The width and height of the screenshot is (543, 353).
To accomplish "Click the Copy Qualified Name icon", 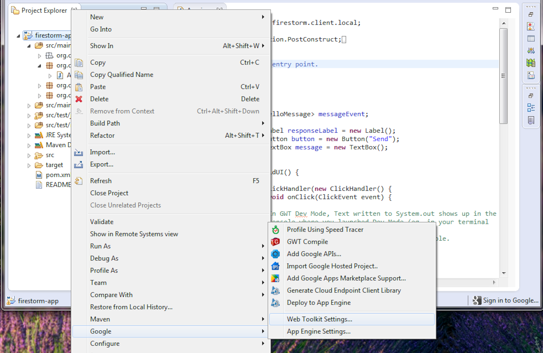I will click(79, 75).
